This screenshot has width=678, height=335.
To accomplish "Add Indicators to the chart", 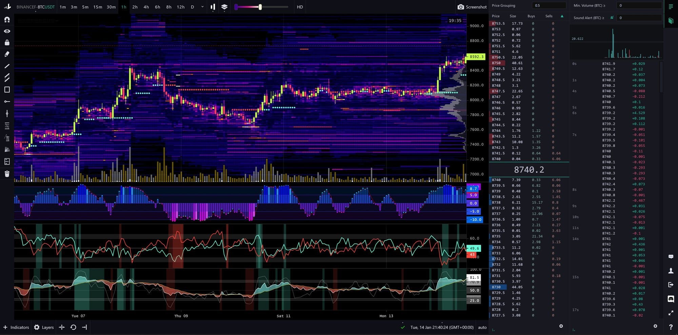I will (x=16, y=327).
